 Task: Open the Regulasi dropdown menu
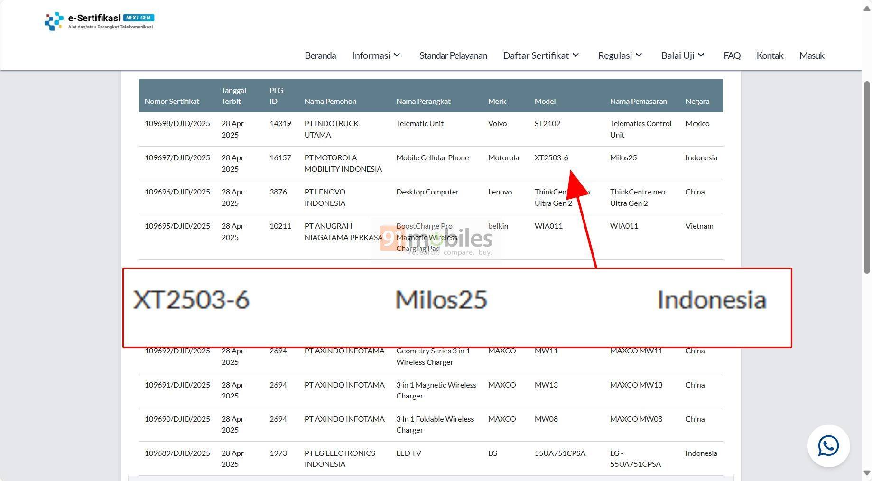[x=621, y=55]
